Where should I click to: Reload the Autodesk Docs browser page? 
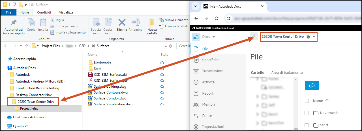tap(217, 18)
